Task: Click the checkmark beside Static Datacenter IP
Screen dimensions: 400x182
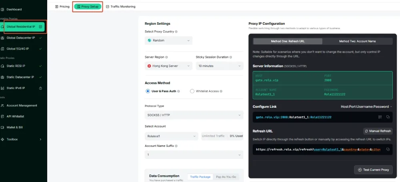Action: pos(40,77)
